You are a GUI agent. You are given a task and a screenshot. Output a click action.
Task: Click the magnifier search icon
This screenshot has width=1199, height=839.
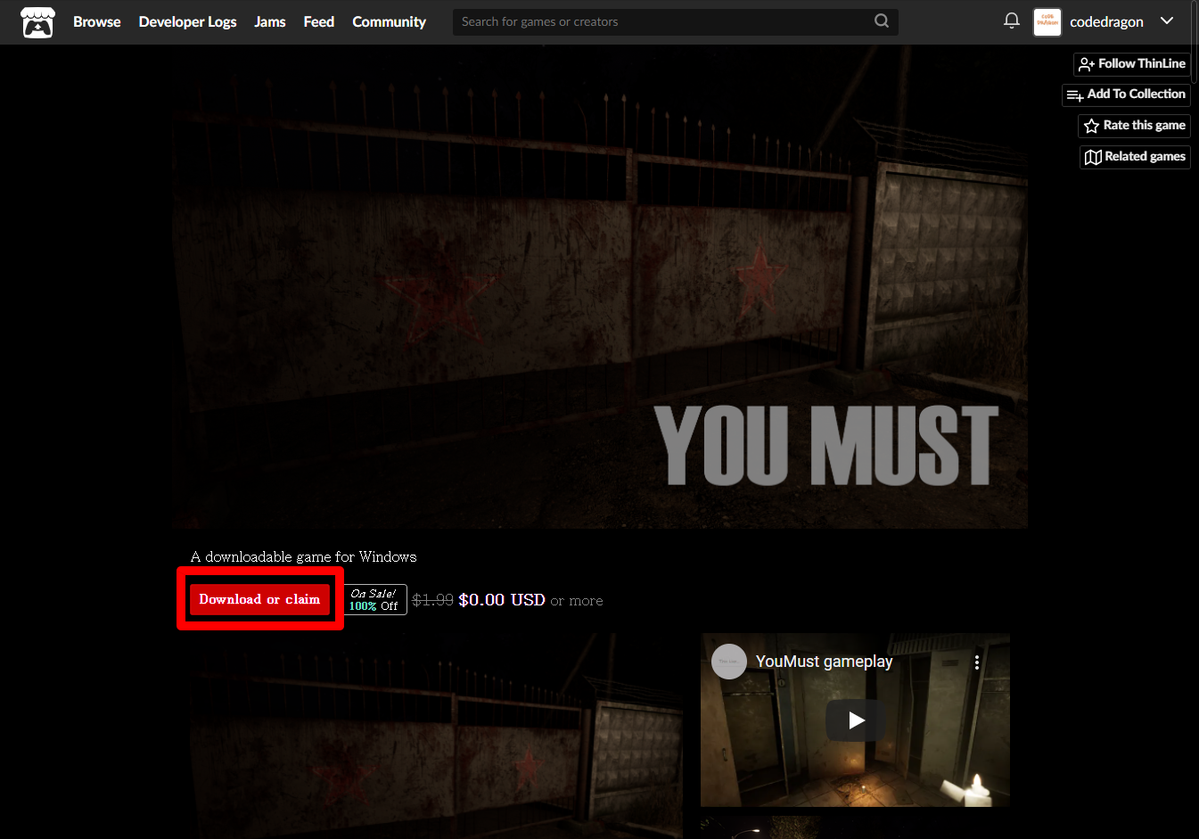tap(882, 21)
